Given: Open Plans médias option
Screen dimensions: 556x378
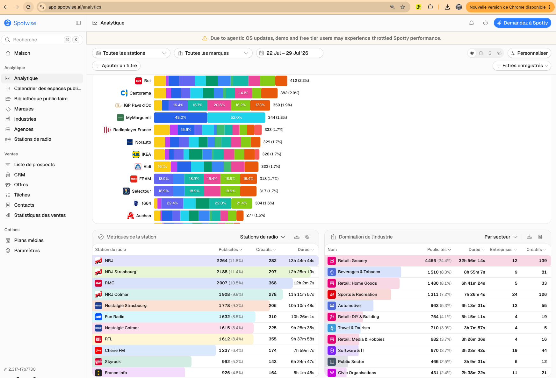Looking at the screenshot, I should (x=42, y=240).
